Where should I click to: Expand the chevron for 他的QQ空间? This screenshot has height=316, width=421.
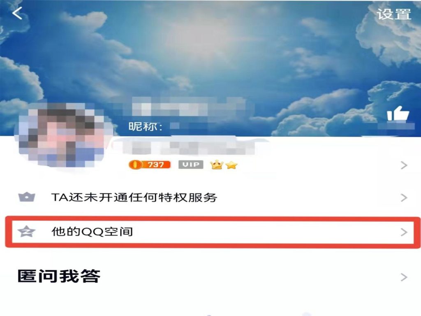tap(404, 232)
